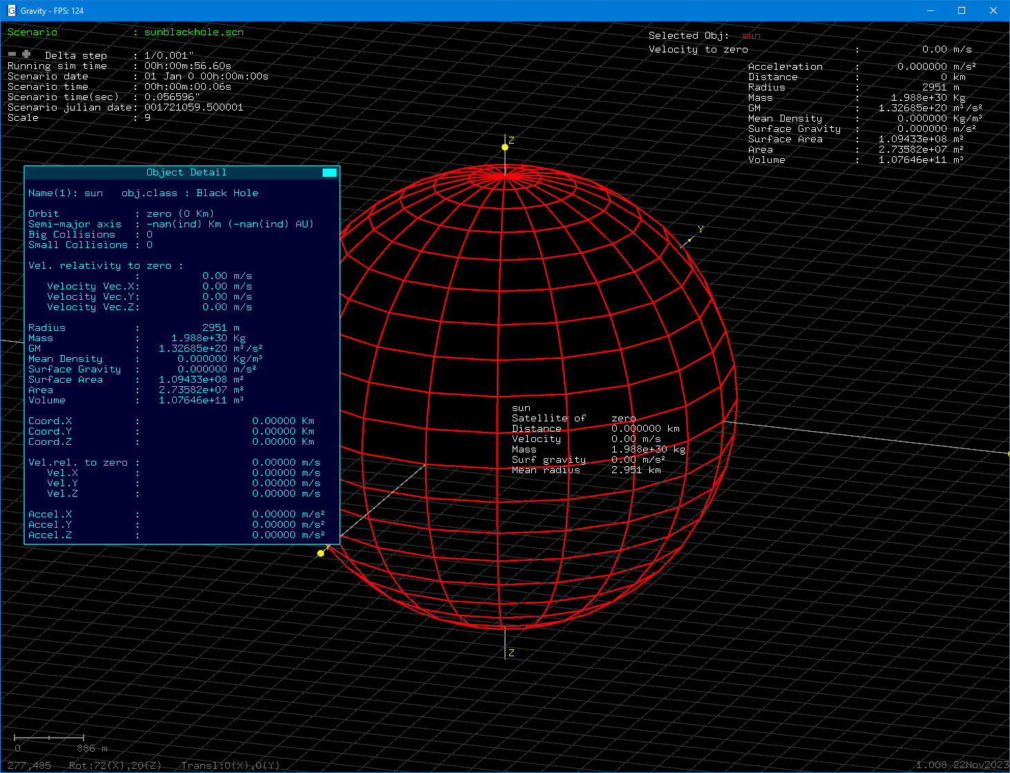Viewport: 1010px width, 773px height.
Task: Click the 'sun' info label over the sphere
Action: coord(521,408)
